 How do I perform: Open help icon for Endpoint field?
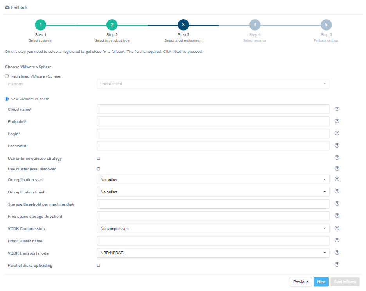tap(337, 121)
